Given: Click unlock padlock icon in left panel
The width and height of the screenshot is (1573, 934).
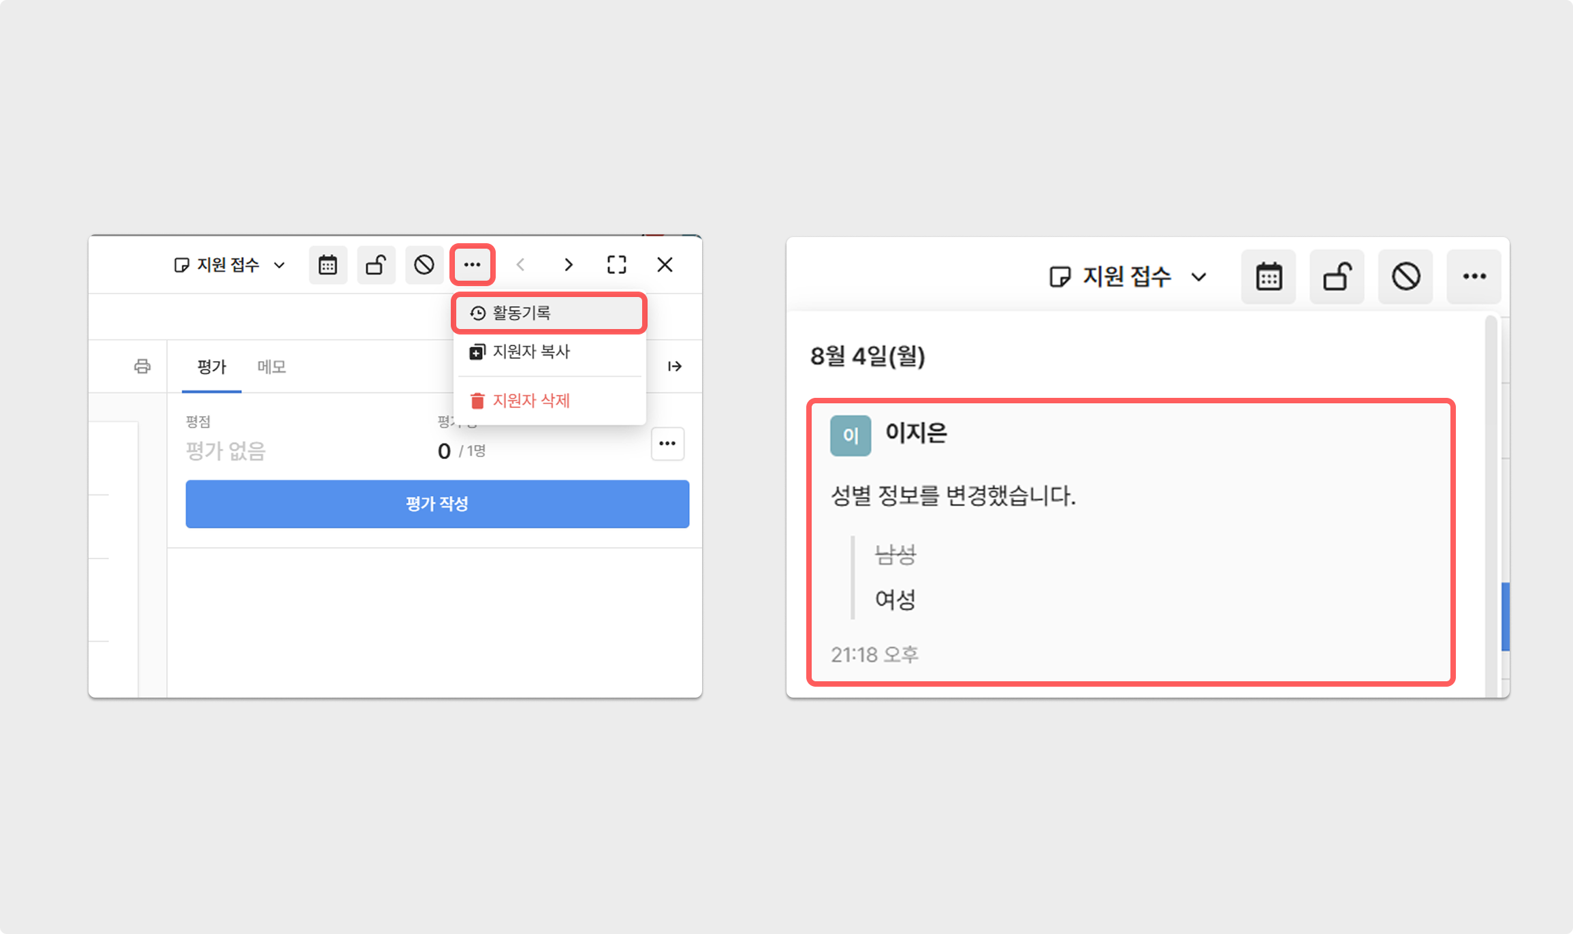Looking at the screenshot, I should [376, 264].
